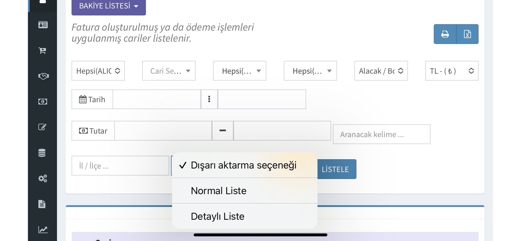Open the Alacak / Borç selector
The image size is (521, 241).
[381, 71]
